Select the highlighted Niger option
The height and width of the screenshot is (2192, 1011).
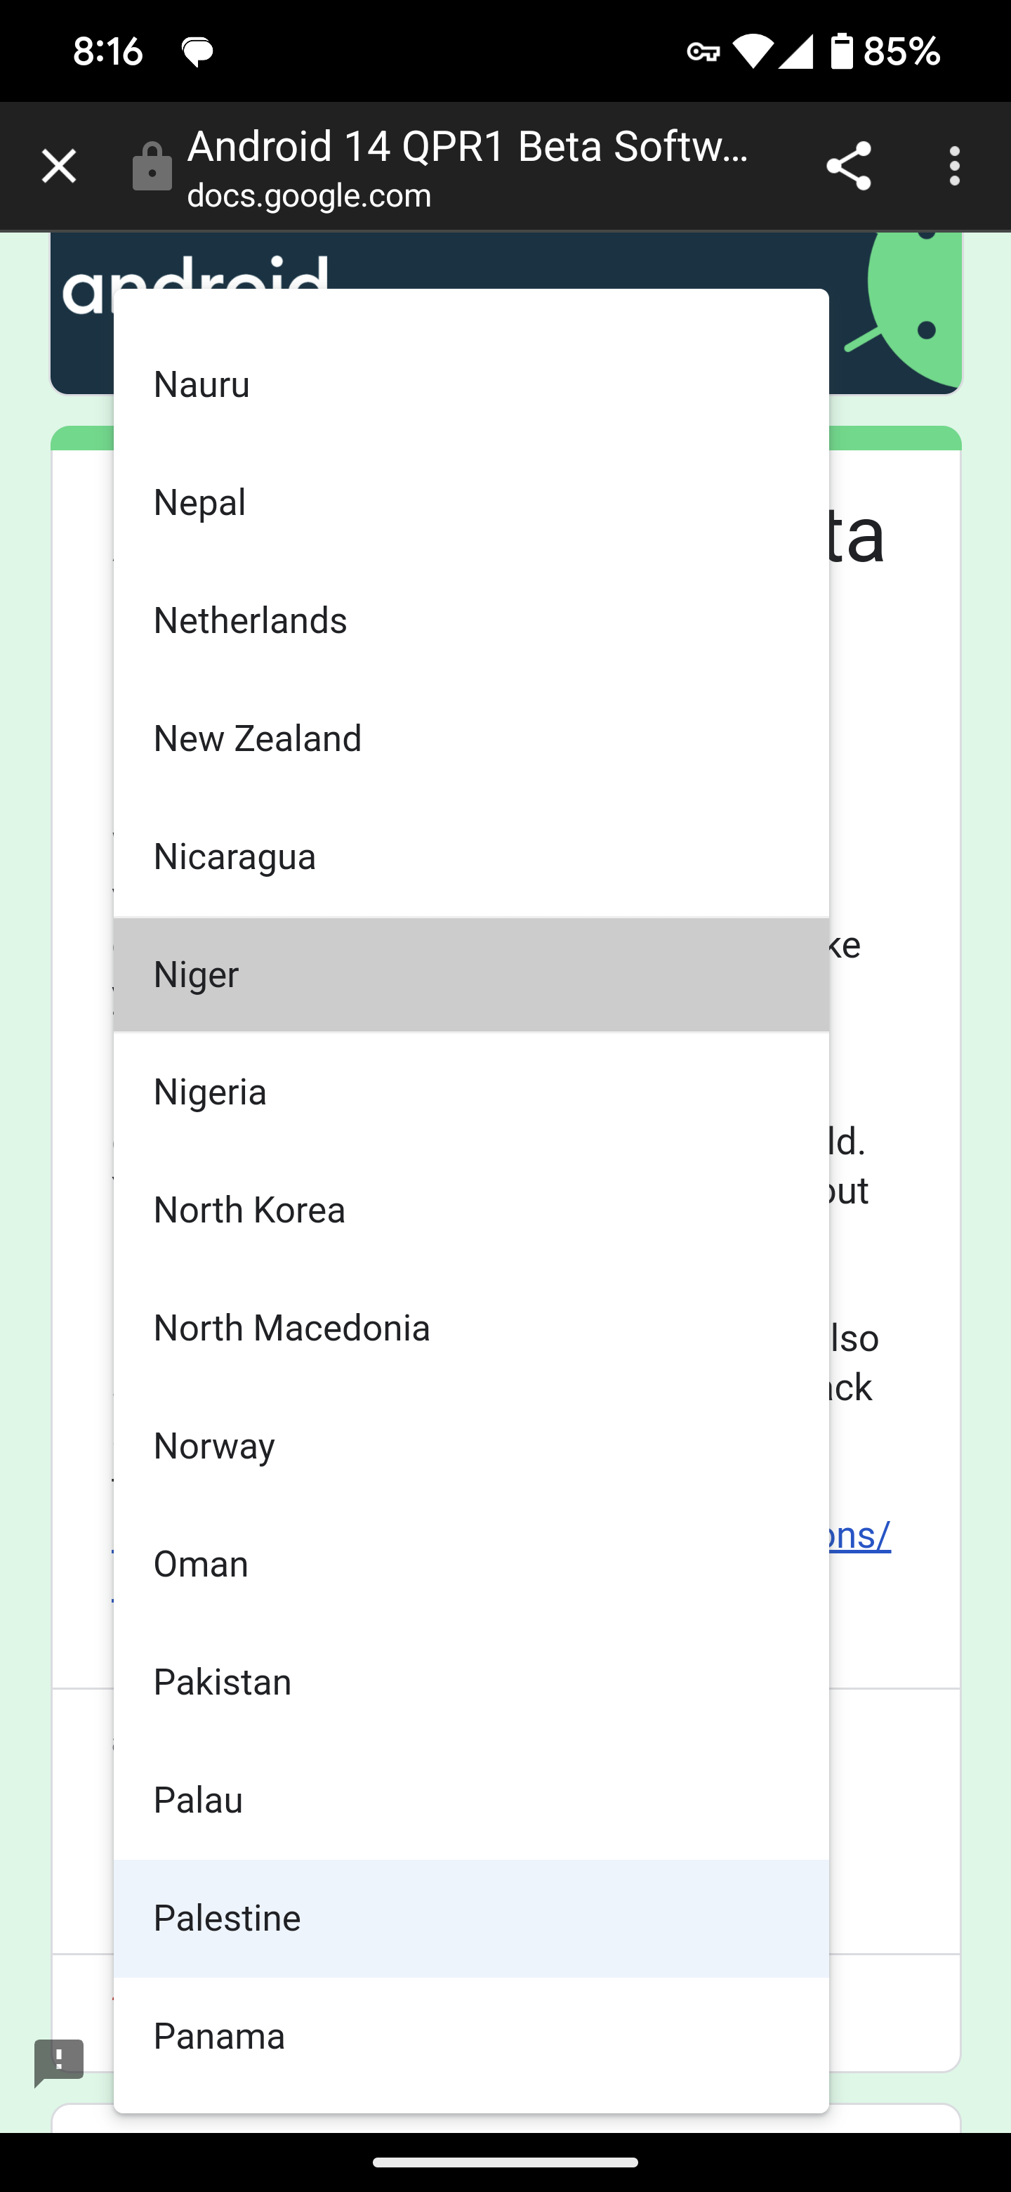(x=471, y=974)
